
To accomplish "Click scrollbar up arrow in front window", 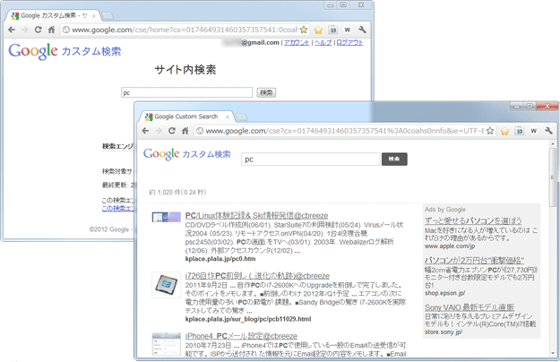I will pos(553,143).
